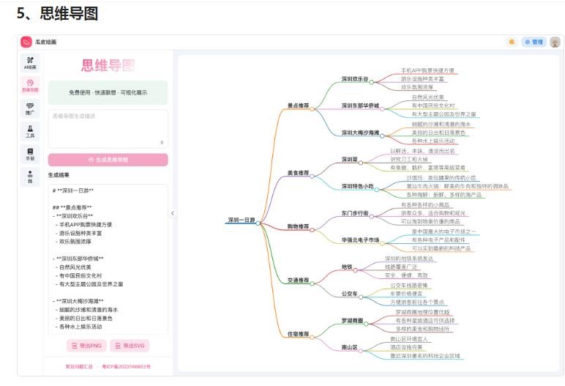Click the 瓜皮绘画 app logo
Viewport: 565px width, 386px height.
click(26, 42)
